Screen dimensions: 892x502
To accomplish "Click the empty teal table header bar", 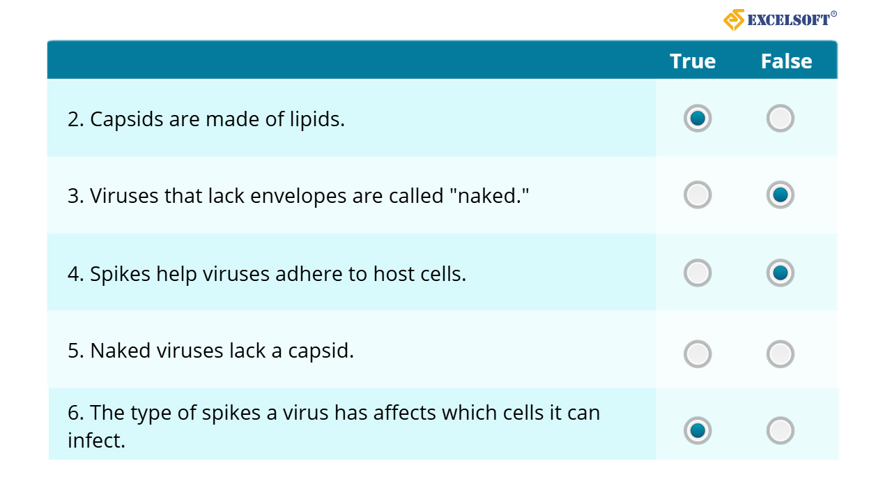I will [348, 61].
